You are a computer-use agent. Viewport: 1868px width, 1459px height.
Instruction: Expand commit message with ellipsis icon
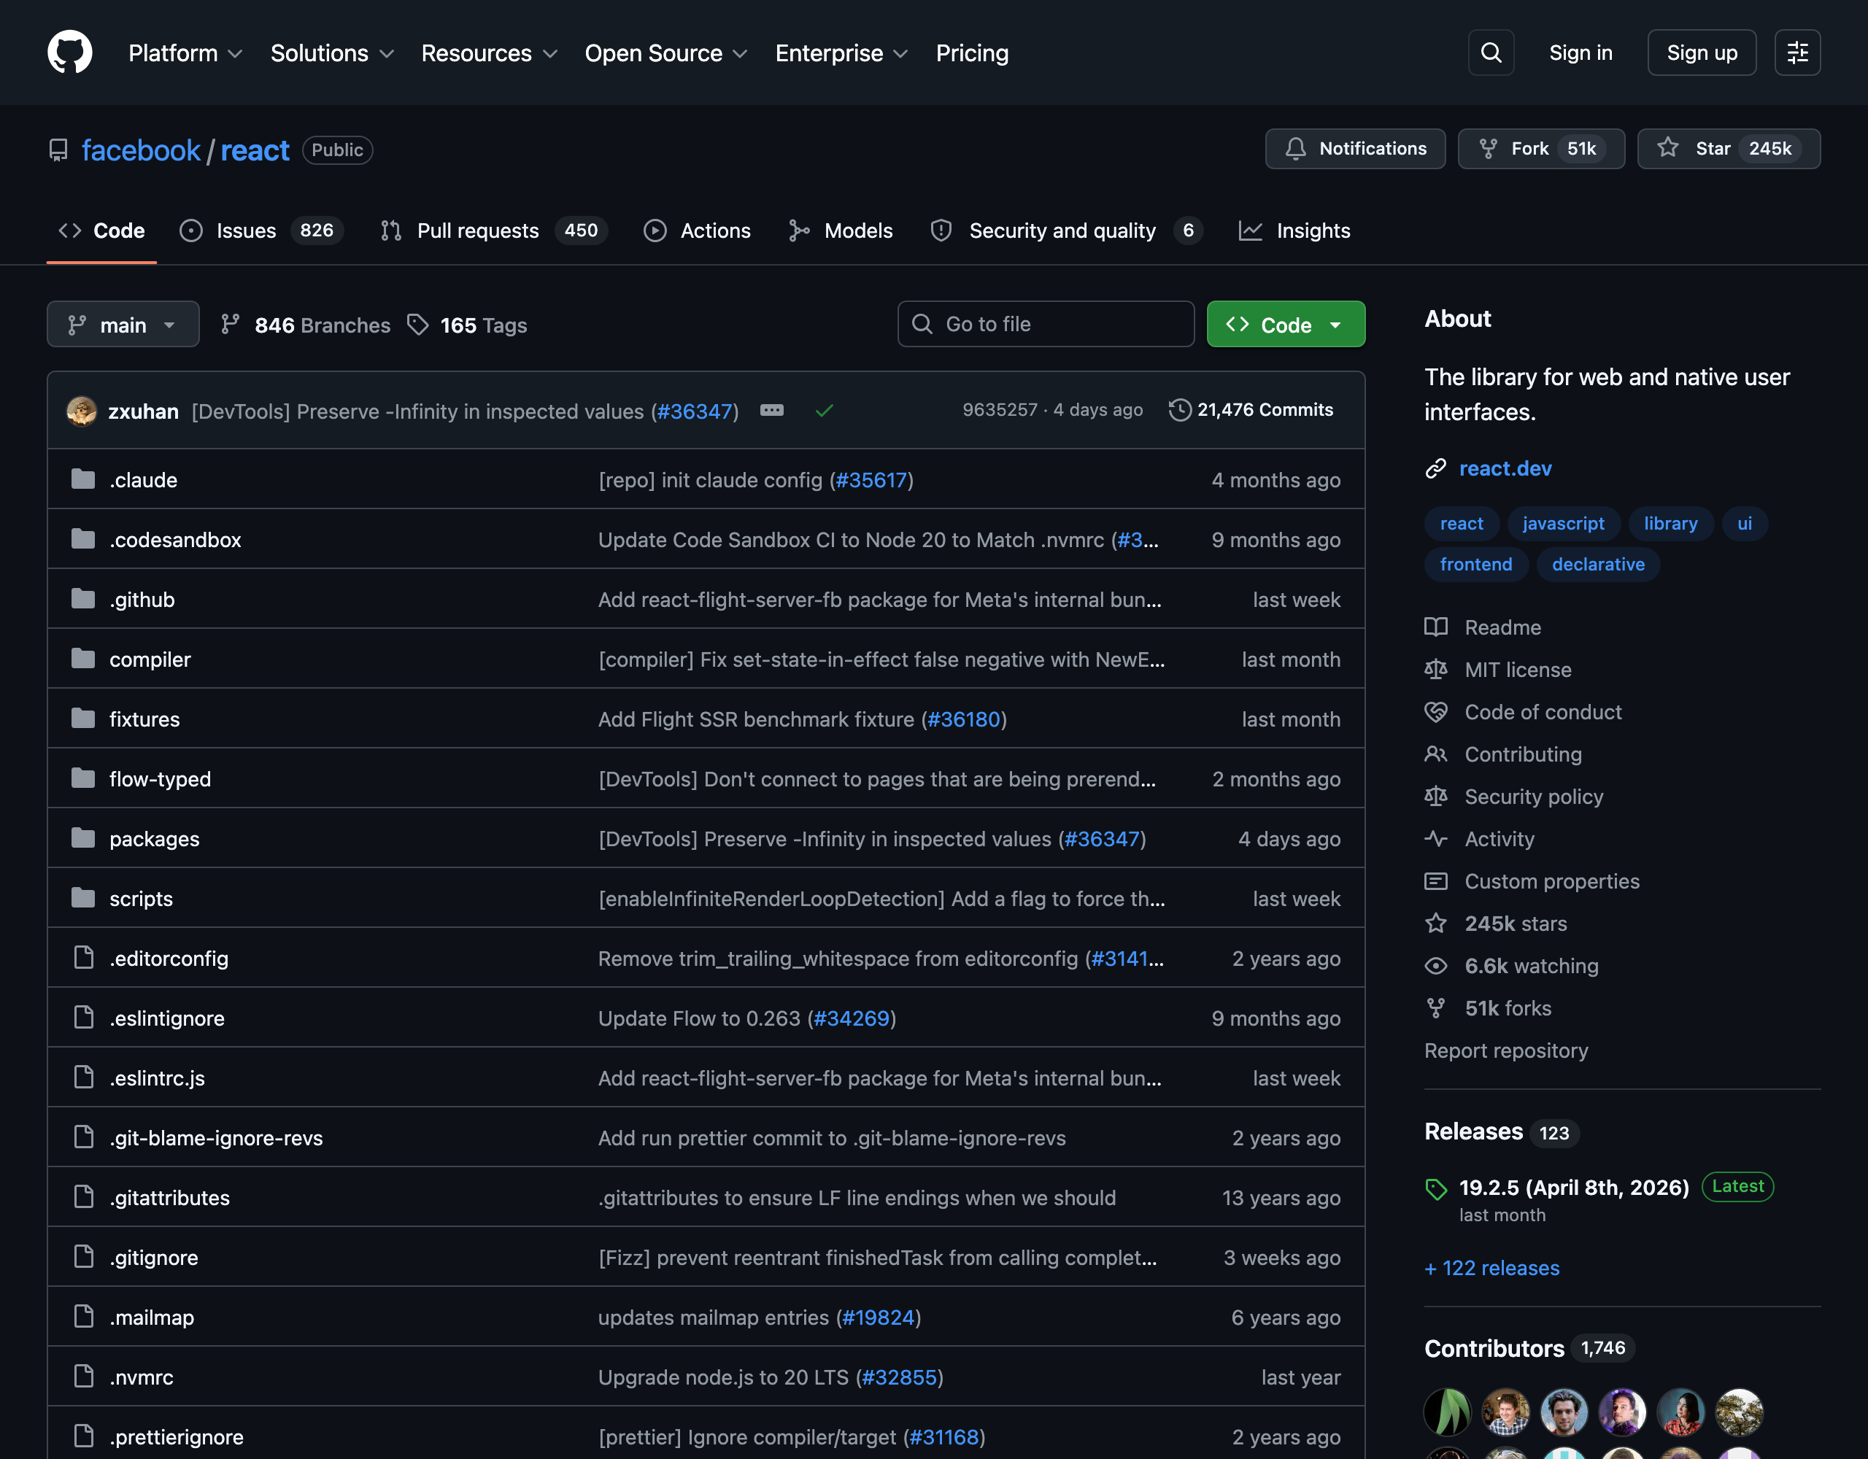771,411
